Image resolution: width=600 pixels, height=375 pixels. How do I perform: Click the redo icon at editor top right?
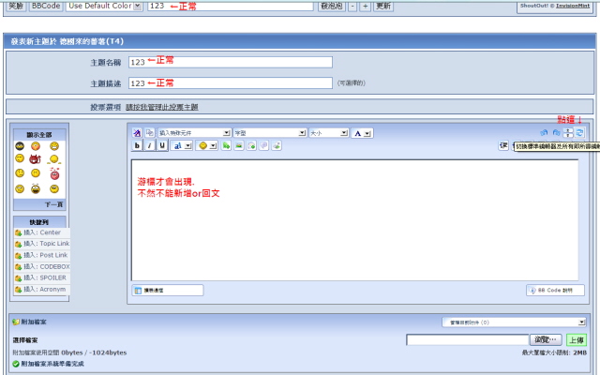(x=556, y=133)
